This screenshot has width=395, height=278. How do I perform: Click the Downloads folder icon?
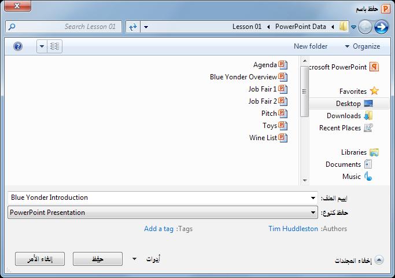click(x=368, y=115)
